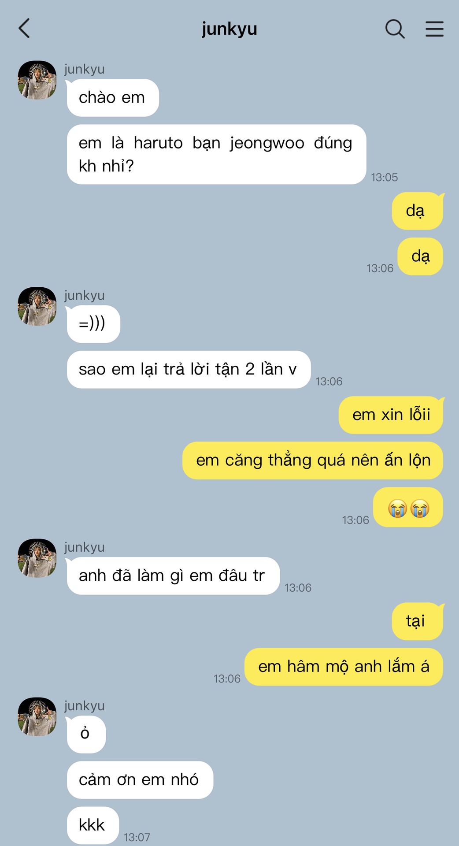
Task: Tap 'em căng thẳng quá nên ấn lộn'
Action: click(x=313, y=460)
